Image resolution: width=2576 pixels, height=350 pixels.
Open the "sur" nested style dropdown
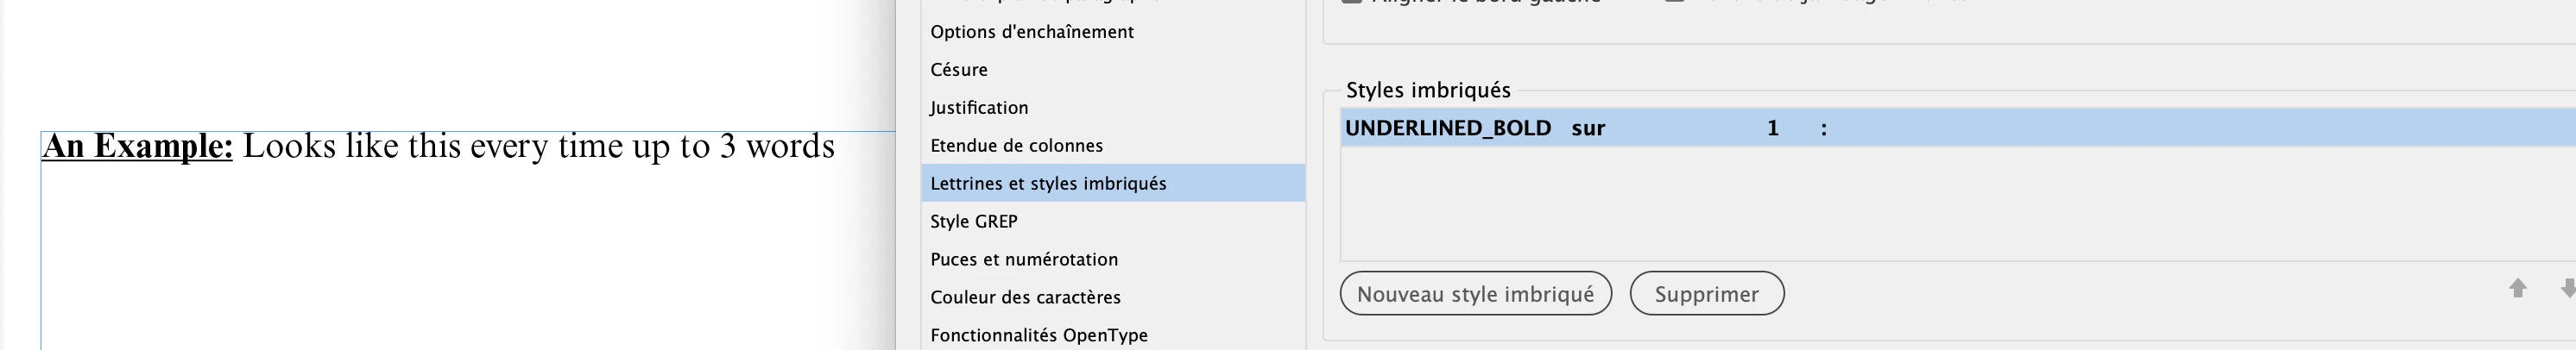(1588, 128)
